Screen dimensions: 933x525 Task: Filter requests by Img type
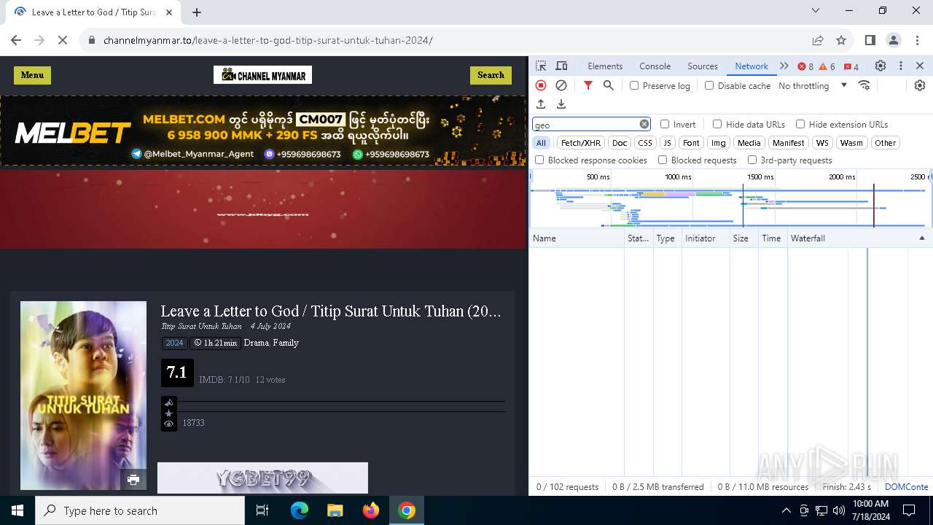click(x=719, y=143)
